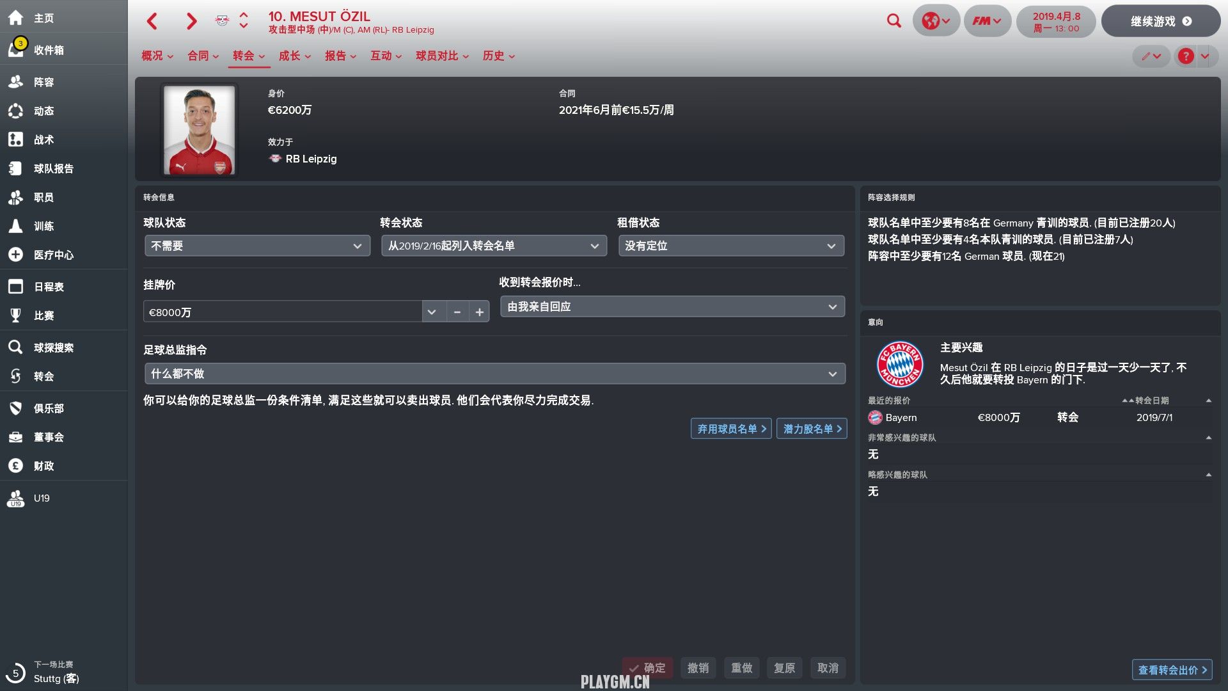1228x691 pixels.
Task: Open the 概况 overview menu
Action: click(x=157, y=56)
